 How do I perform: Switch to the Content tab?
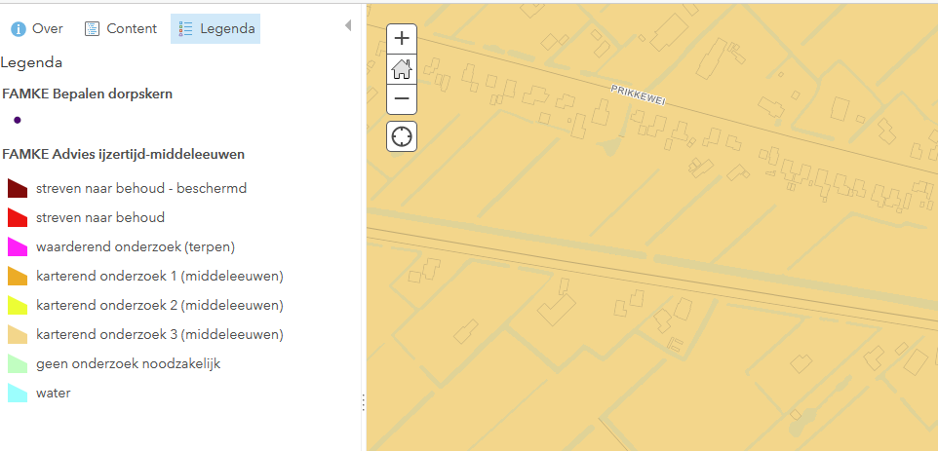(x=121, y=28)
